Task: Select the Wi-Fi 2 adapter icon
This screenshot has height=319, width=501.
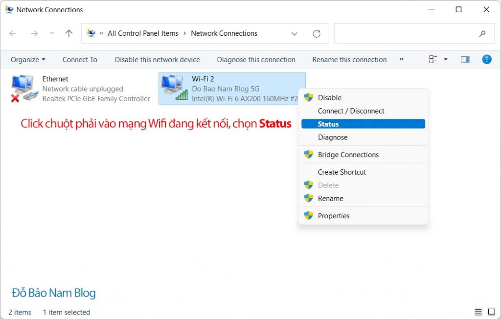Action: [x=175, y=88]
